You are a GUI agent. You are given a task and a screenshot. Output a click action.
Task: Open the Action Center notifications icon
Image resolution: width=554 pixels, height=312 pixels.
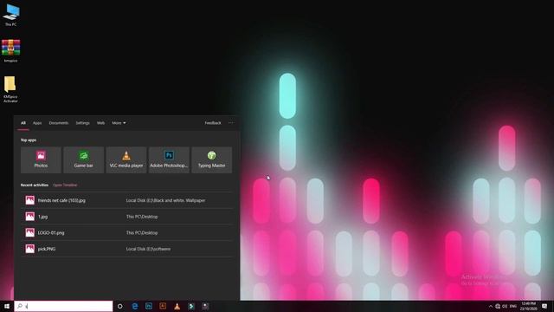[544, 306]
